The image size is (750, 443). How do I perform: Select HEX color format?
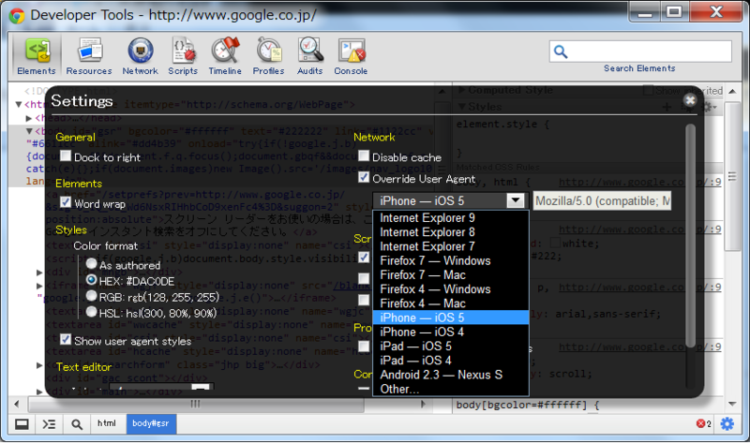pos(91,279)
